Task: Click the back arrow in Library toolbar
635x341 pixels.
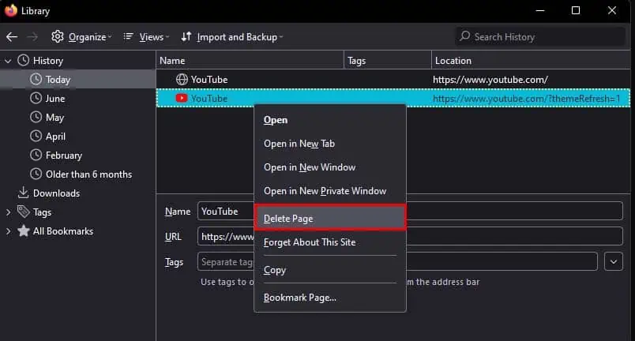Action: tap(12, 37)
